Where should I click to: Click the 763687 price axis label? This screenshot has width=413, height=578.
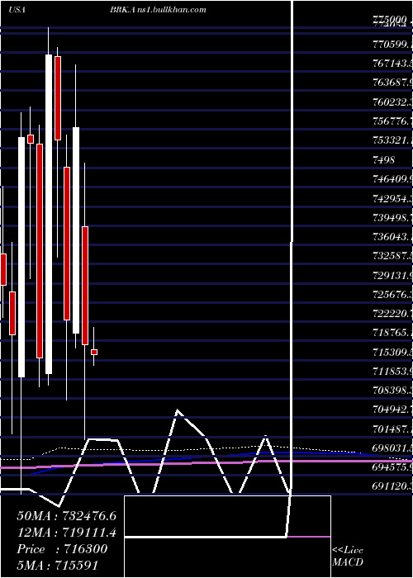(392, 82)
